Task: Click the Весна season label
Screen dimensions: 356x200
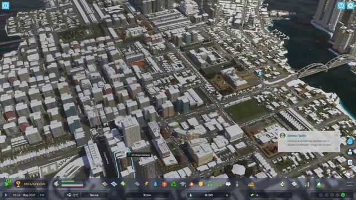Action: coord(94,195)
